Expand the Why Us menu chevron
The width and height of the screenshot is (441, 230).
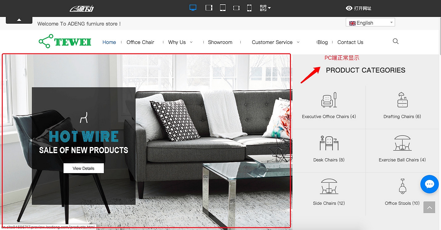191,42
